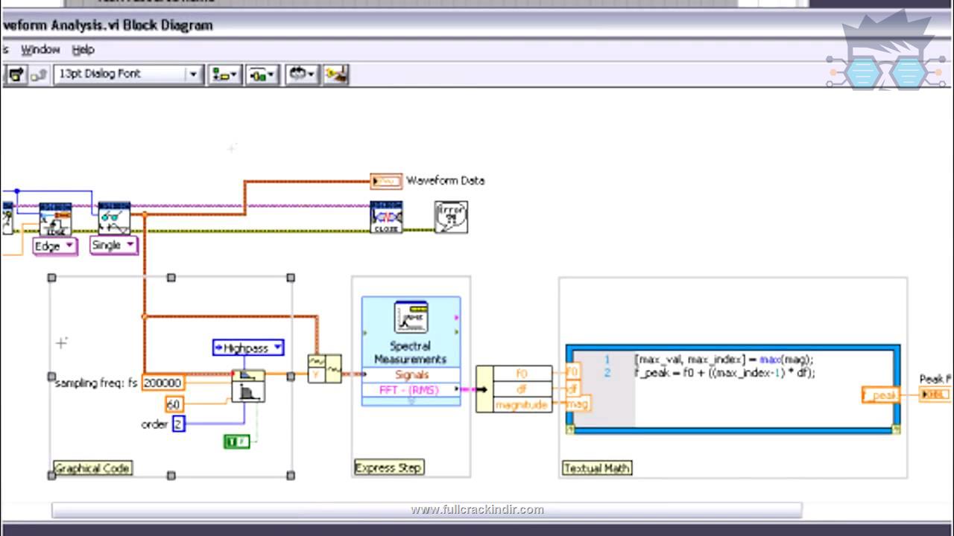This screenshot has width=954, height=536.
Task: Click the Express Step label
Action: 388,468
